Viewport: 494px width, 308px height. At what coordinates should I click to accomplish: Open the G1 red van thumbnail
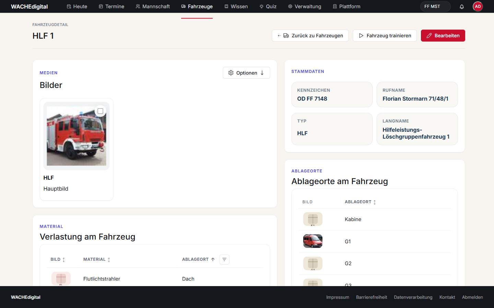coord(313,241)
